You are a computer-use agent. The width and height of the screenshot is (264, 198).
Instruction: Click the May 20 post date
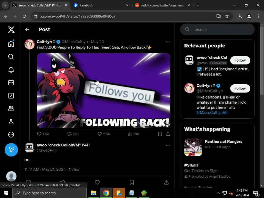click(x=97, y=42)
